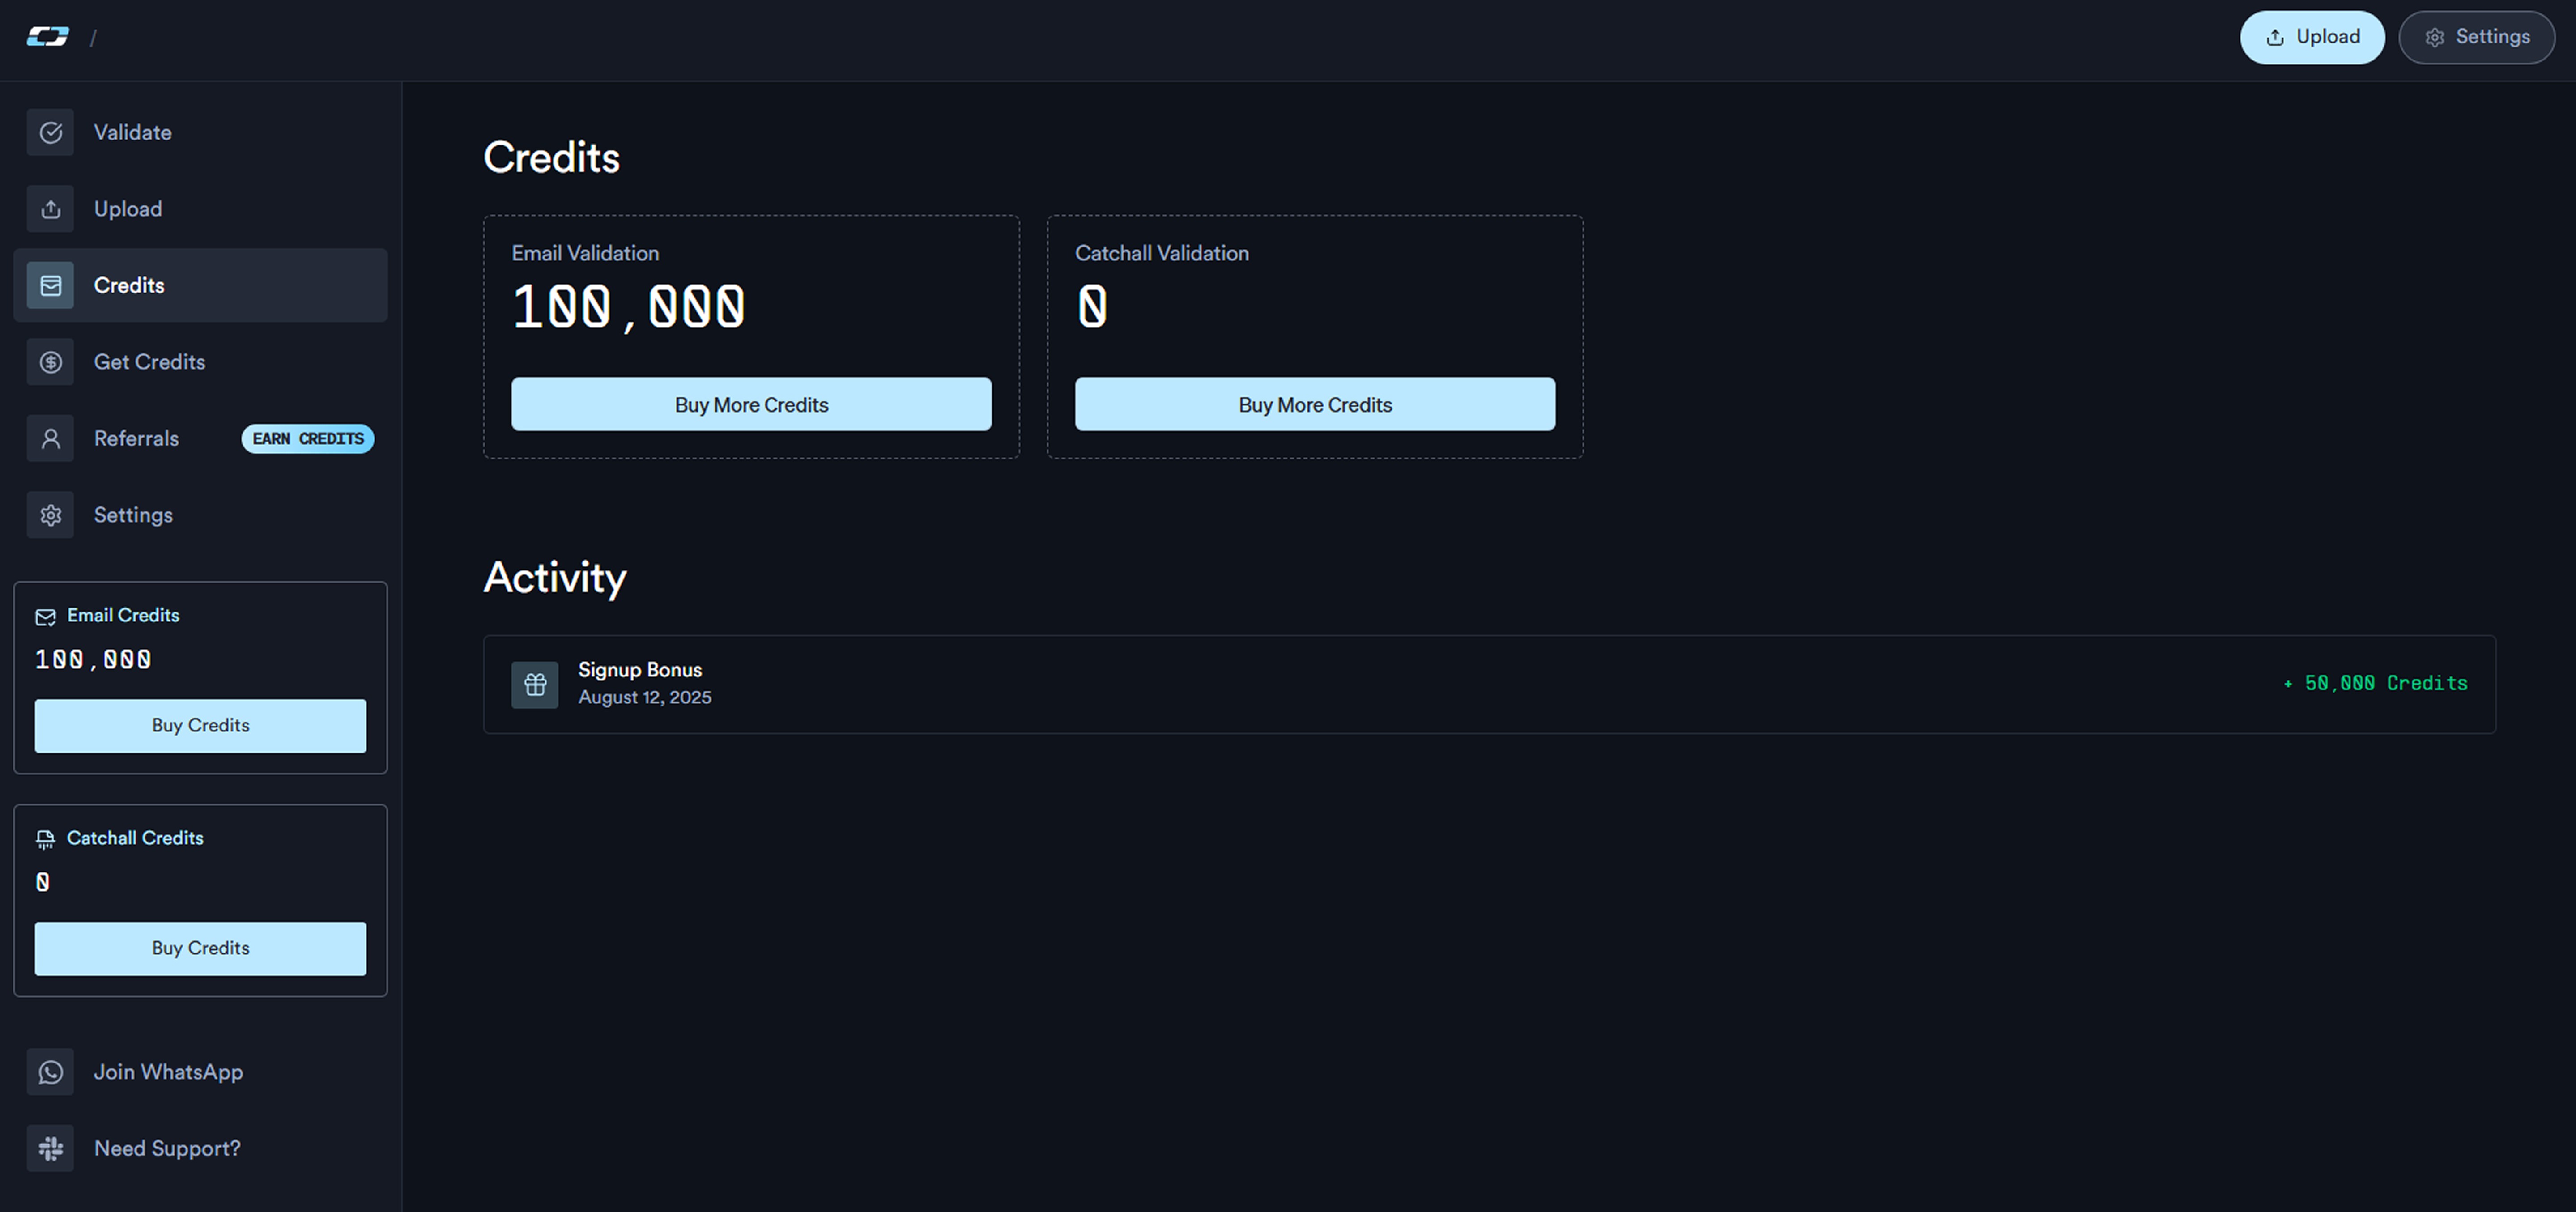Click the Validate checkmark icon

(50, 132)
